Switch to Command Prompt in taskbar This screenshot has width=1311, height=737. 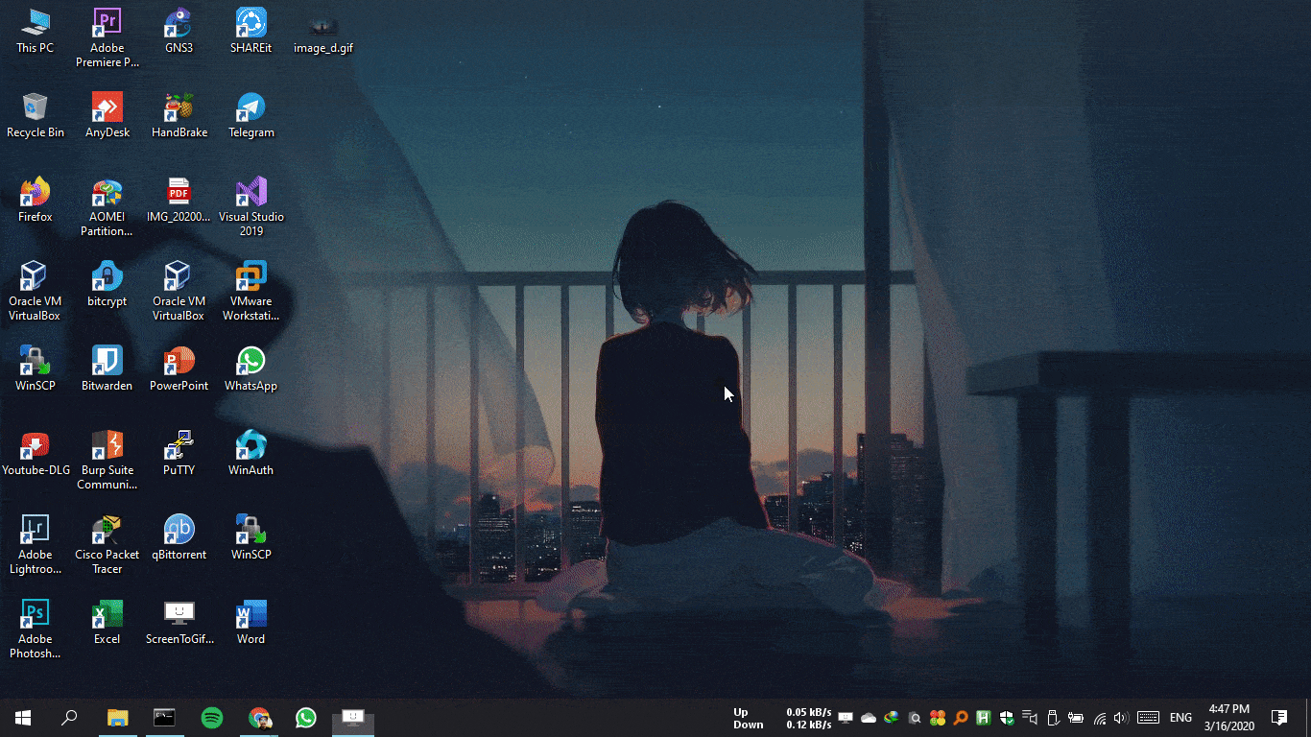point(165,718)
